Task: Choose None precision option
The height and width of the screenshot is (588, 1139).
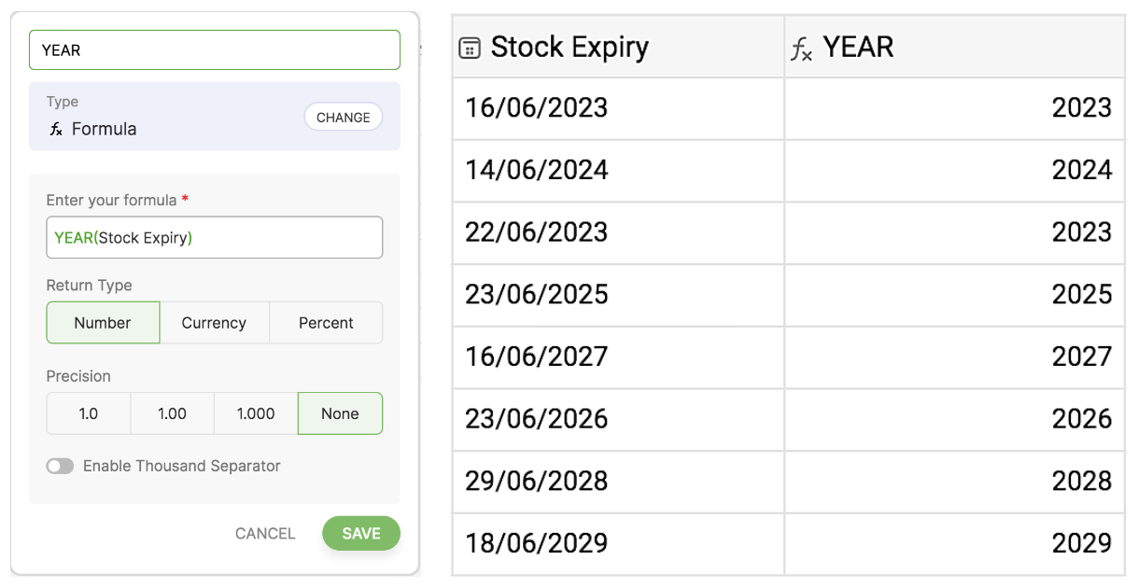Action: (340, 413)
